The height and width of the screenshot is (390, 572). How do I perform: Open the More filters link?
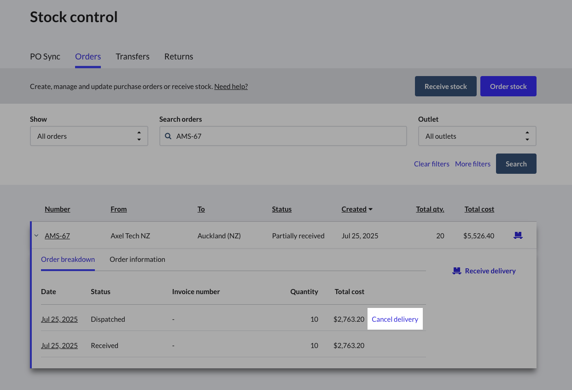[473, 164]
